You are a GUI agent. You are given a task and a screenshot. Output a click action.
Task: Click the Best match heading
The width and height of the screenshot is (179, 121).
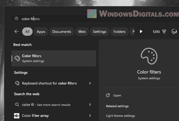[22, 45]
